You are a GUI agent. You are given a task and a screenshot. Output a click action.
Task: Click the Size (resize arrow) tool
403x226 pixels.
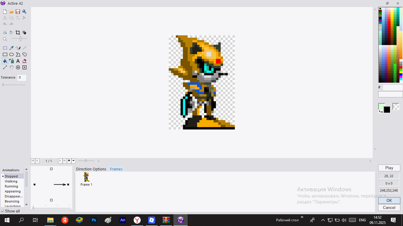coord(5,67)
